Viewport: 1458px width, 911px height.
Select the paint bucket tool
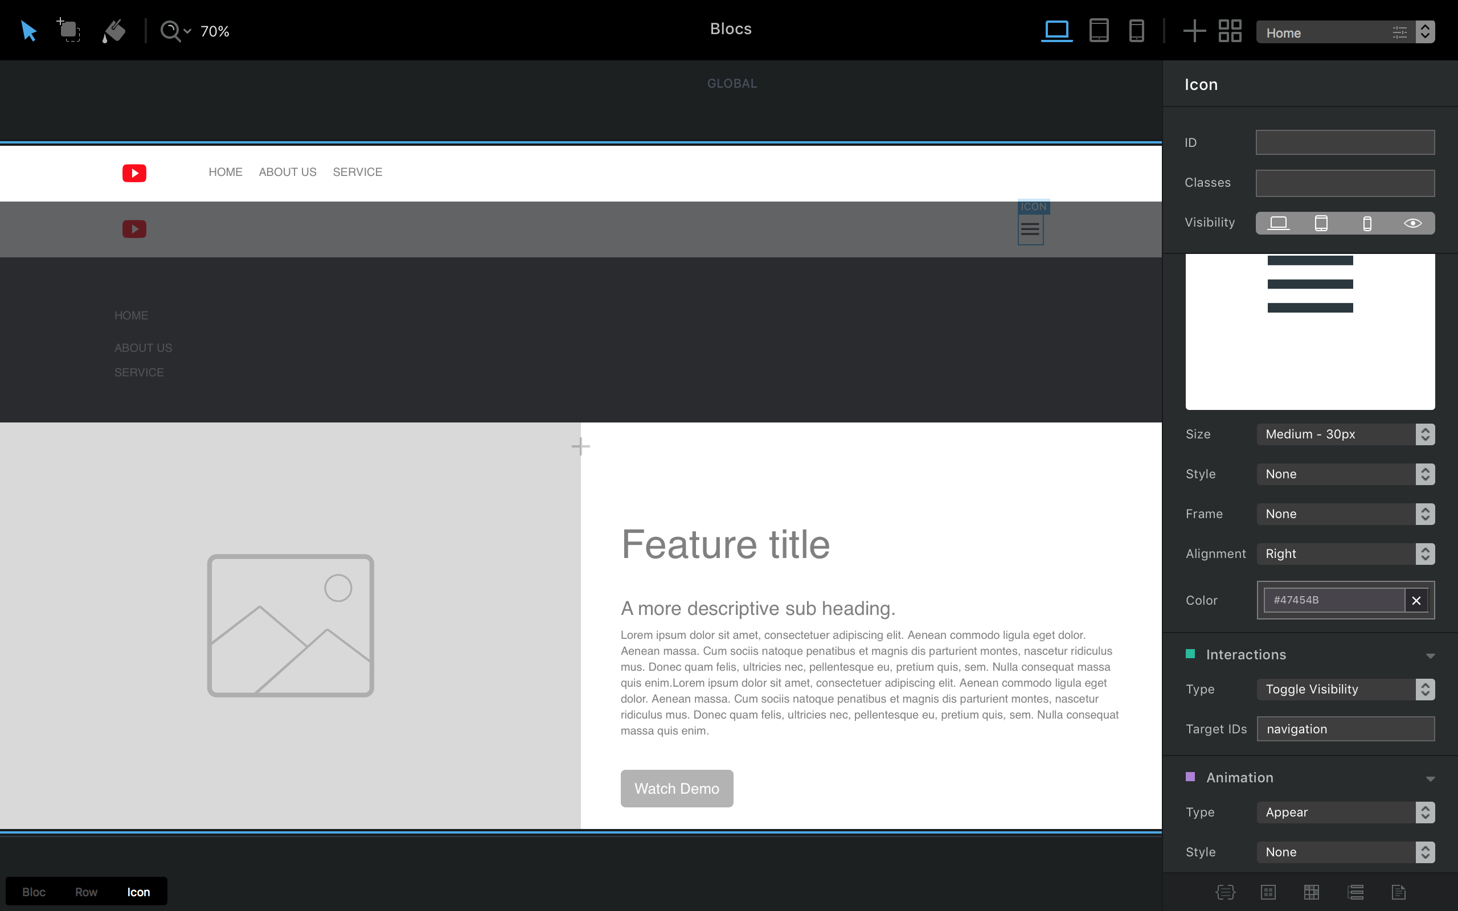[x=114, y=31]
